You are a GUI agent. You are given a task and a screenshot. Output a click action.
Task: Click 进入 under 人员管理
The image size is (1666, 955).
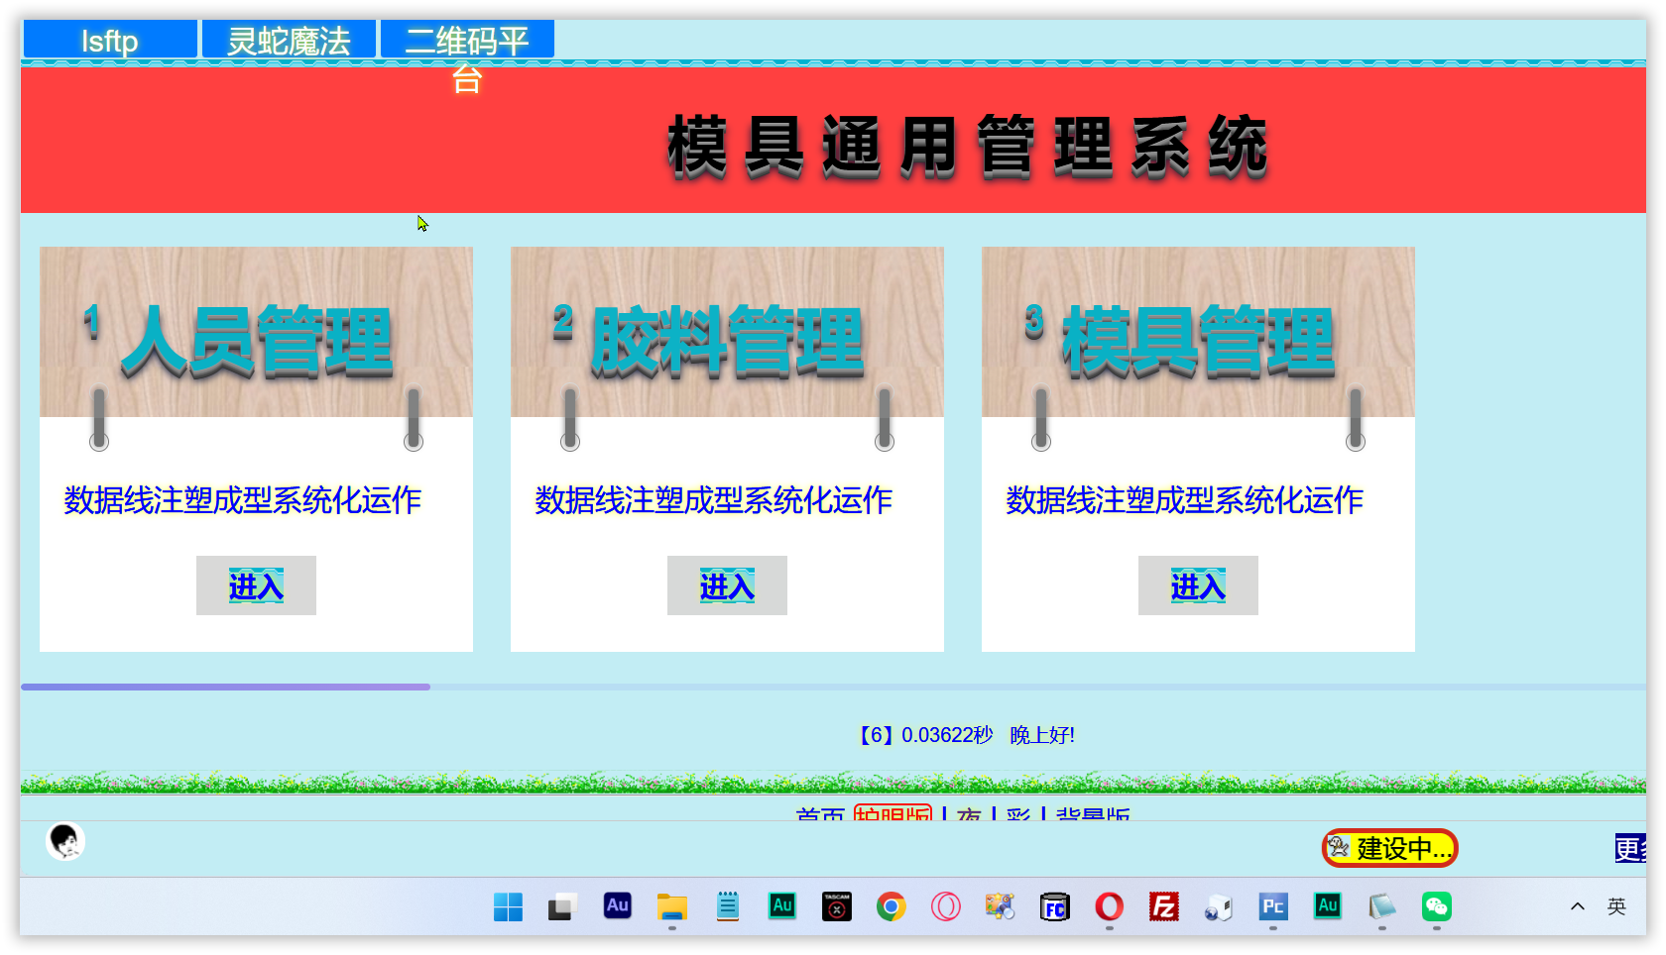point(256,585)
